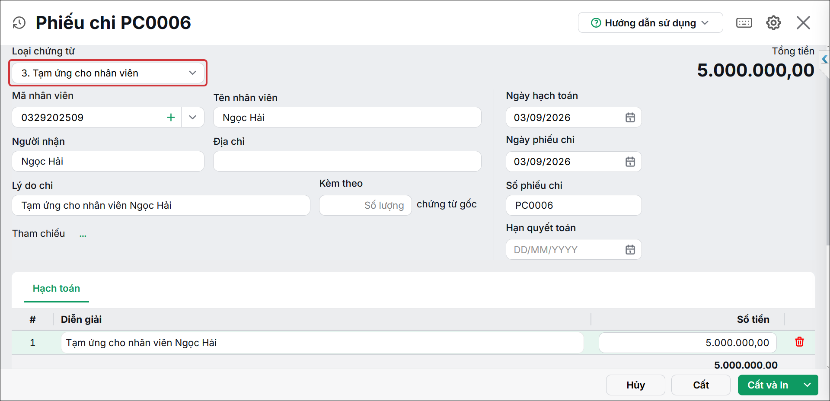This screenshot has width=830, height=401.
Task: Open the voucher history clock icon
Action: pos(19,23)
